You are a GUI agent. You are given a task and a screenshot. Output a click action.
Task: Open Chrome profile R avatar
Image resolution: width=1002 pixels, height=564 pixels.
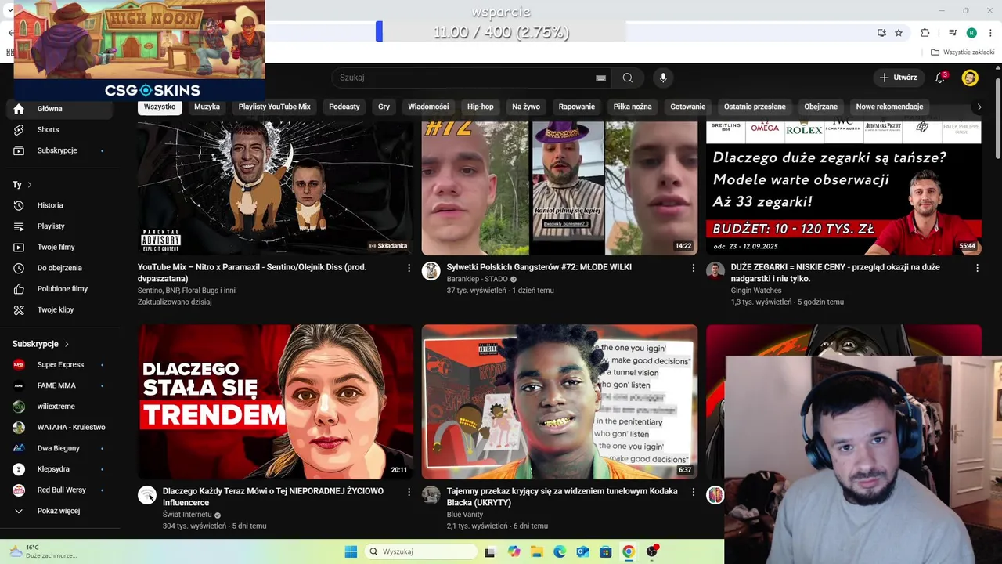[x=971, y=33]
